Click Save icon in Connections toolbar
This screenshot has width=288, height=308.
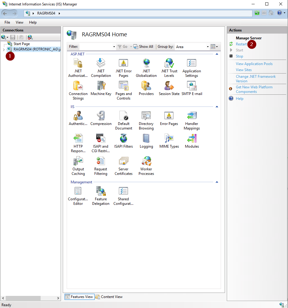(13, 37)
